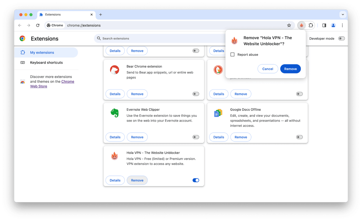Open Details for Hola VPN

(115, 180)
